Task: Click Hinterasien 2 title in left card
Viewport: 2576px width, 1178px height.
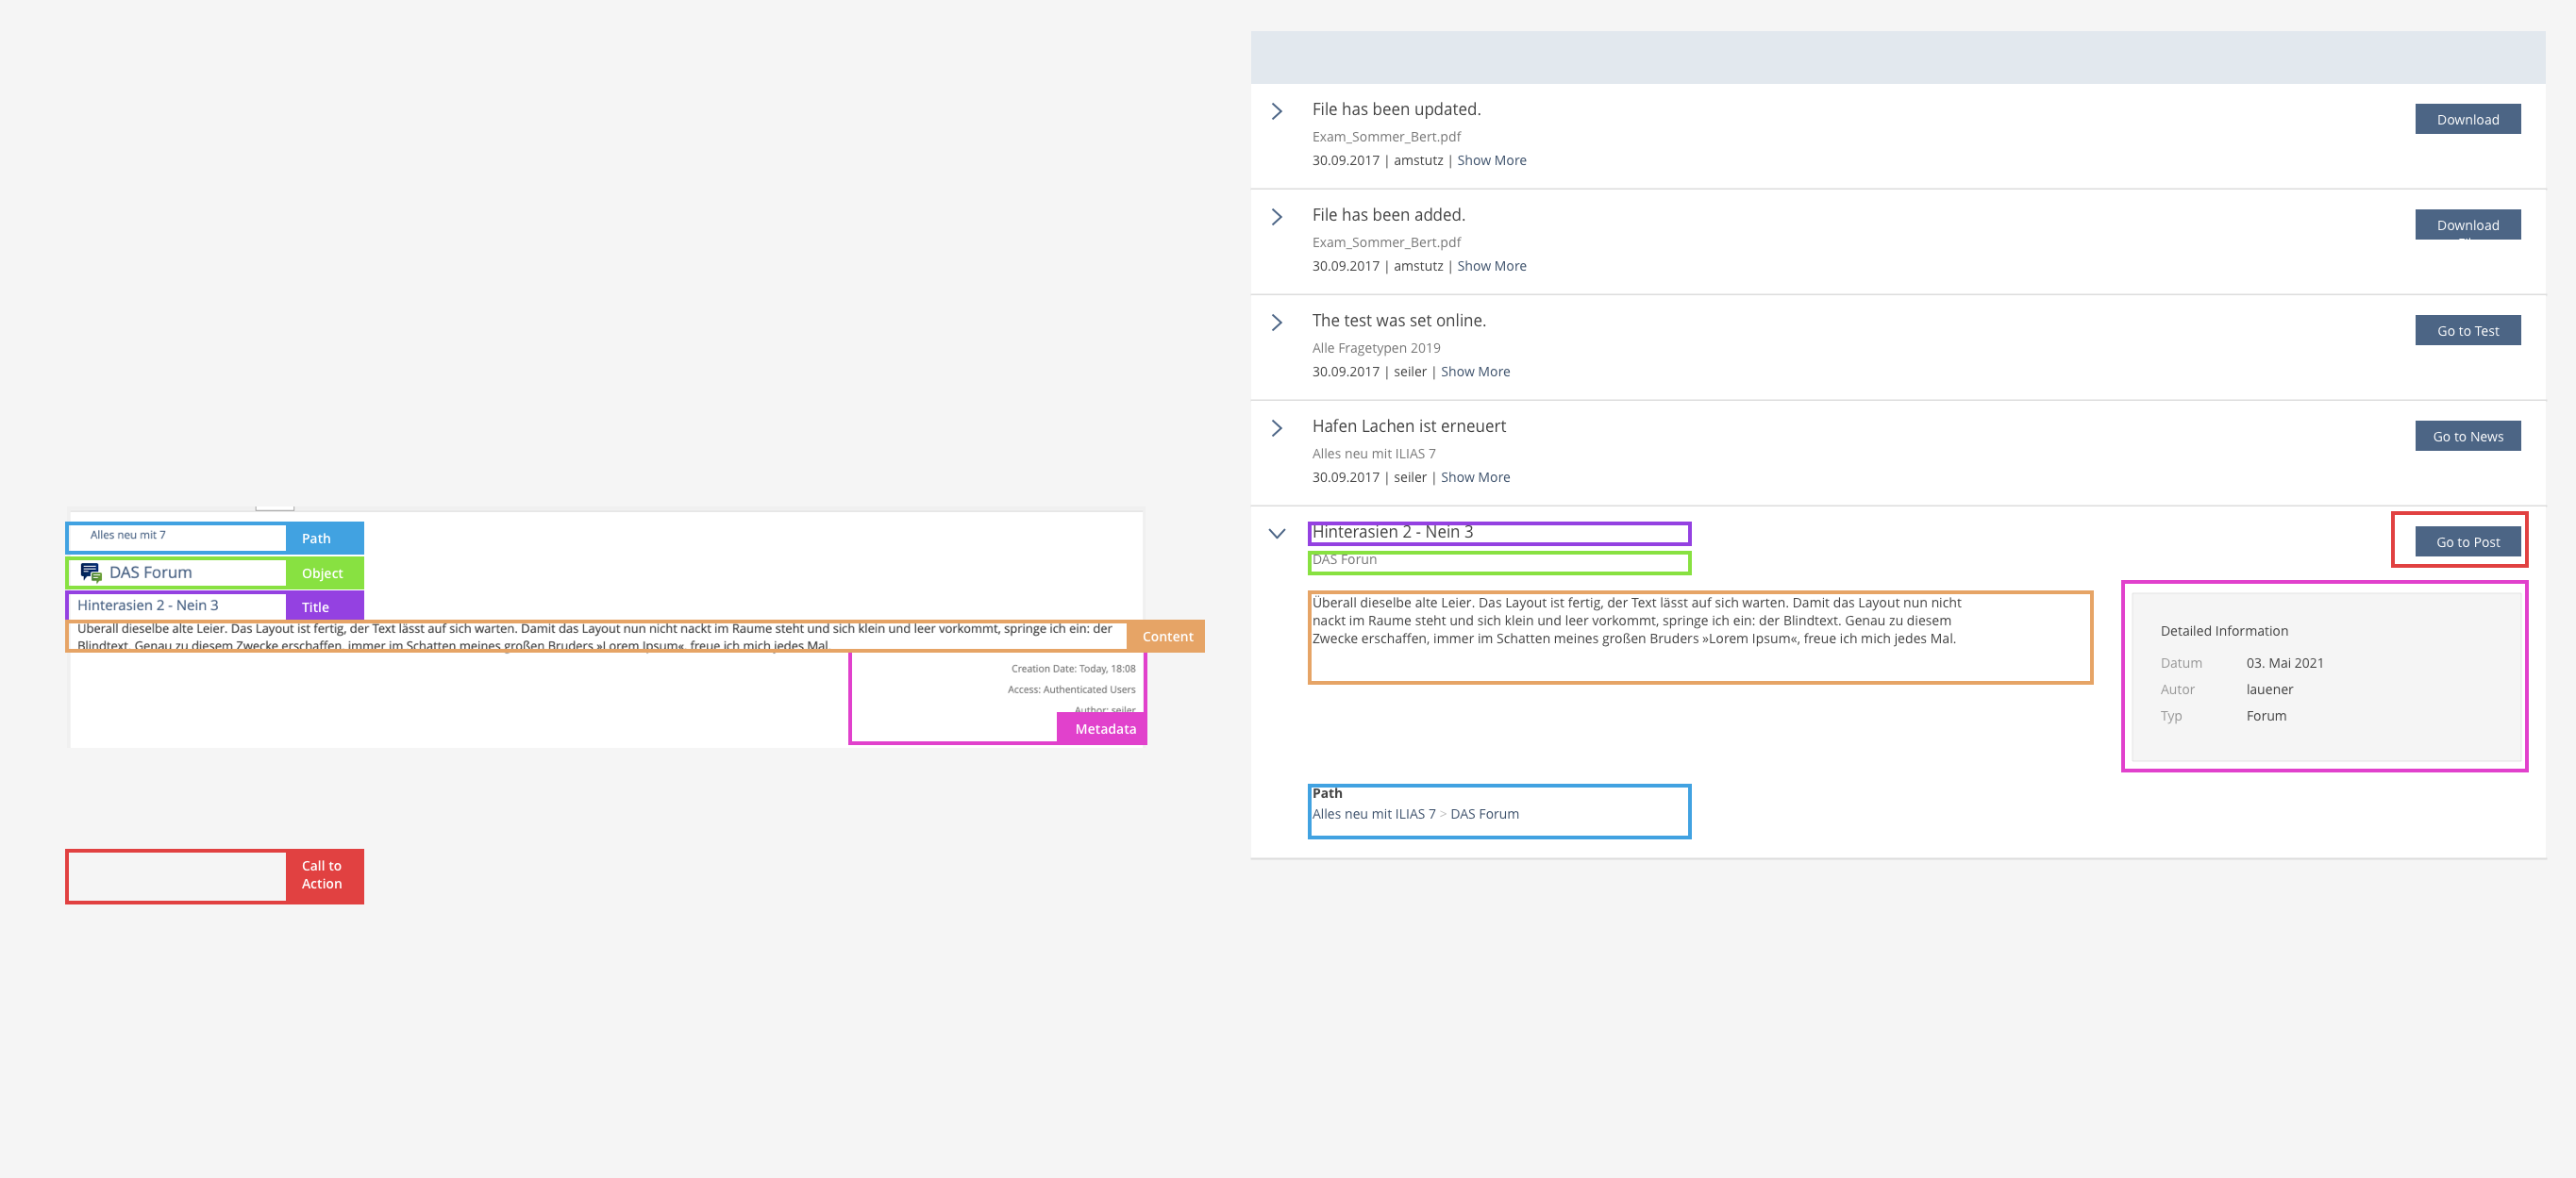Action: point(148,606)
